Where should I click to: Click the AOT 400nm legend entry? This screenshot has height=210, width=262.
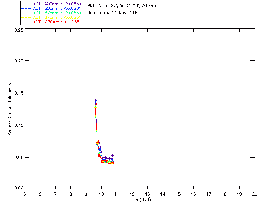click(x=52, y=4)
